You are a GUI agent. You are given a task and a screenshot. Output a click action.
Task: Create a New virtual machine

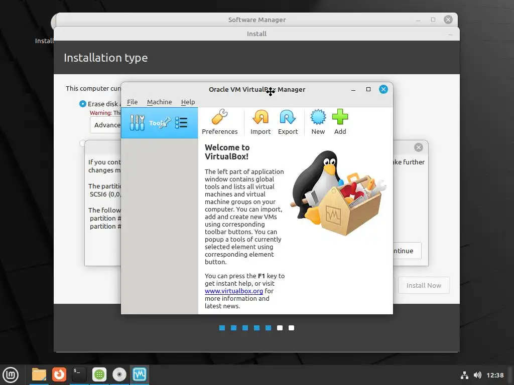(x=318, y=122)
